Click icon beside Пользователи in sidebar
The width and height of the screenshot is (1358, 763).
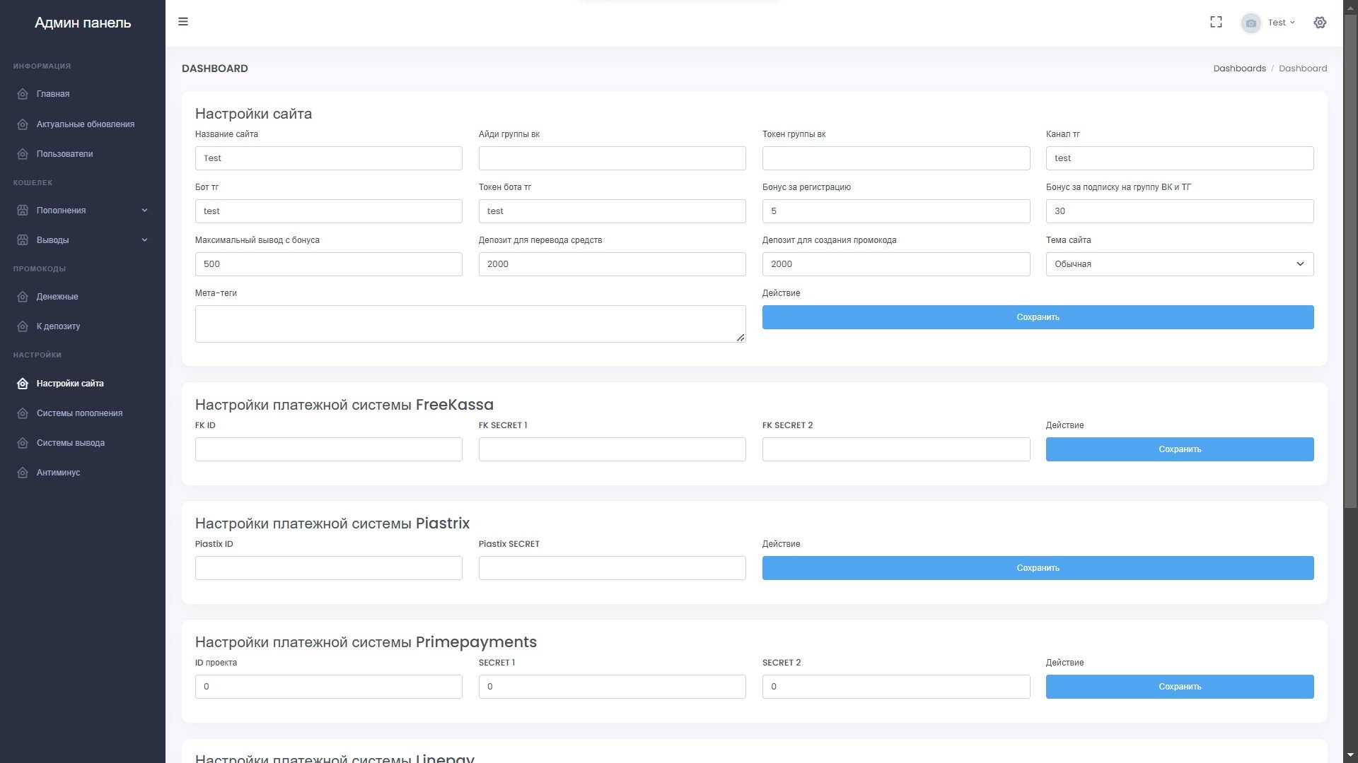(x=23, y=154)
